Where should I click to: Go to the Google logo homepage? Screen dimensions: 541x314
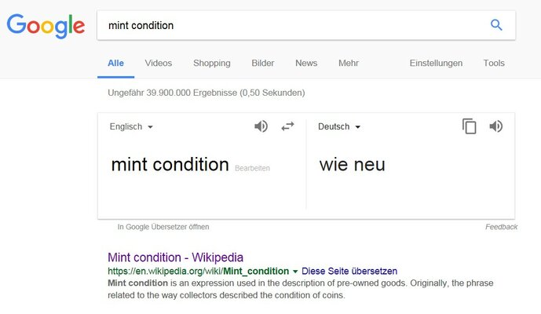[x=46, y=26]
